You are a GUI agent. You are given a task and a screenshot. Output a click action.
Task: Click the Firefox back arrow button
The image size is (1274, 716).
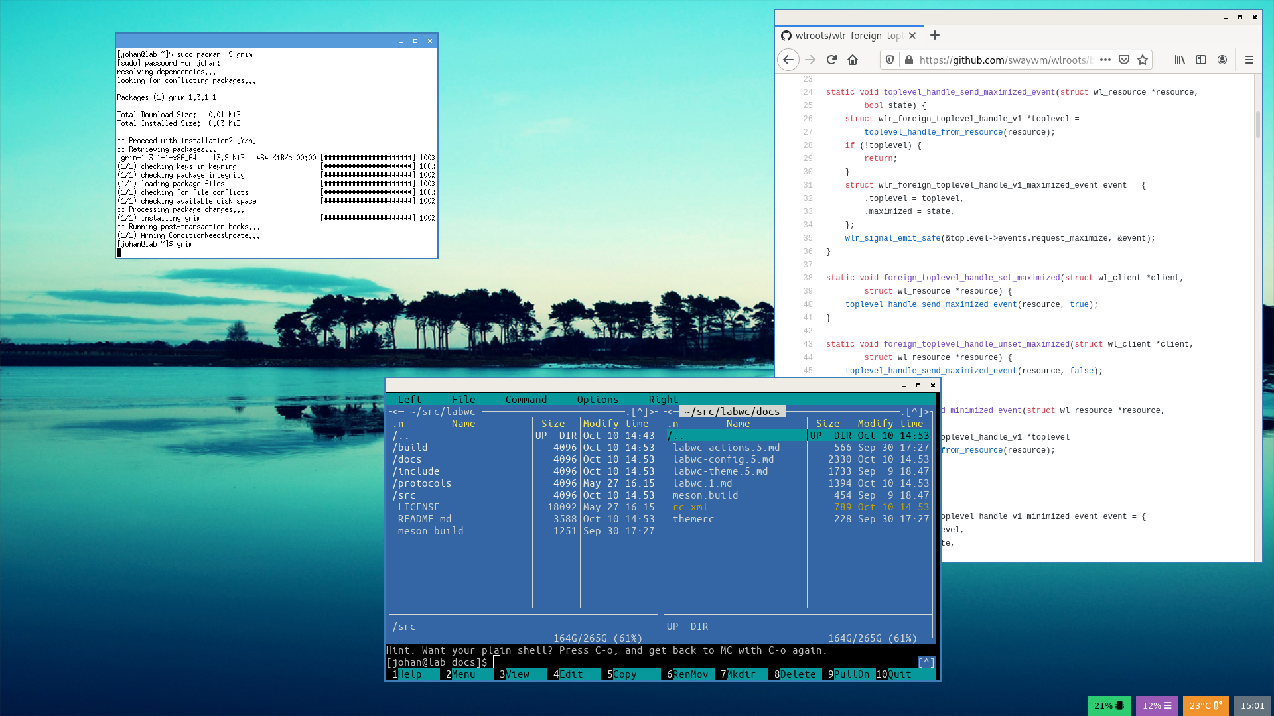[788, 60]
